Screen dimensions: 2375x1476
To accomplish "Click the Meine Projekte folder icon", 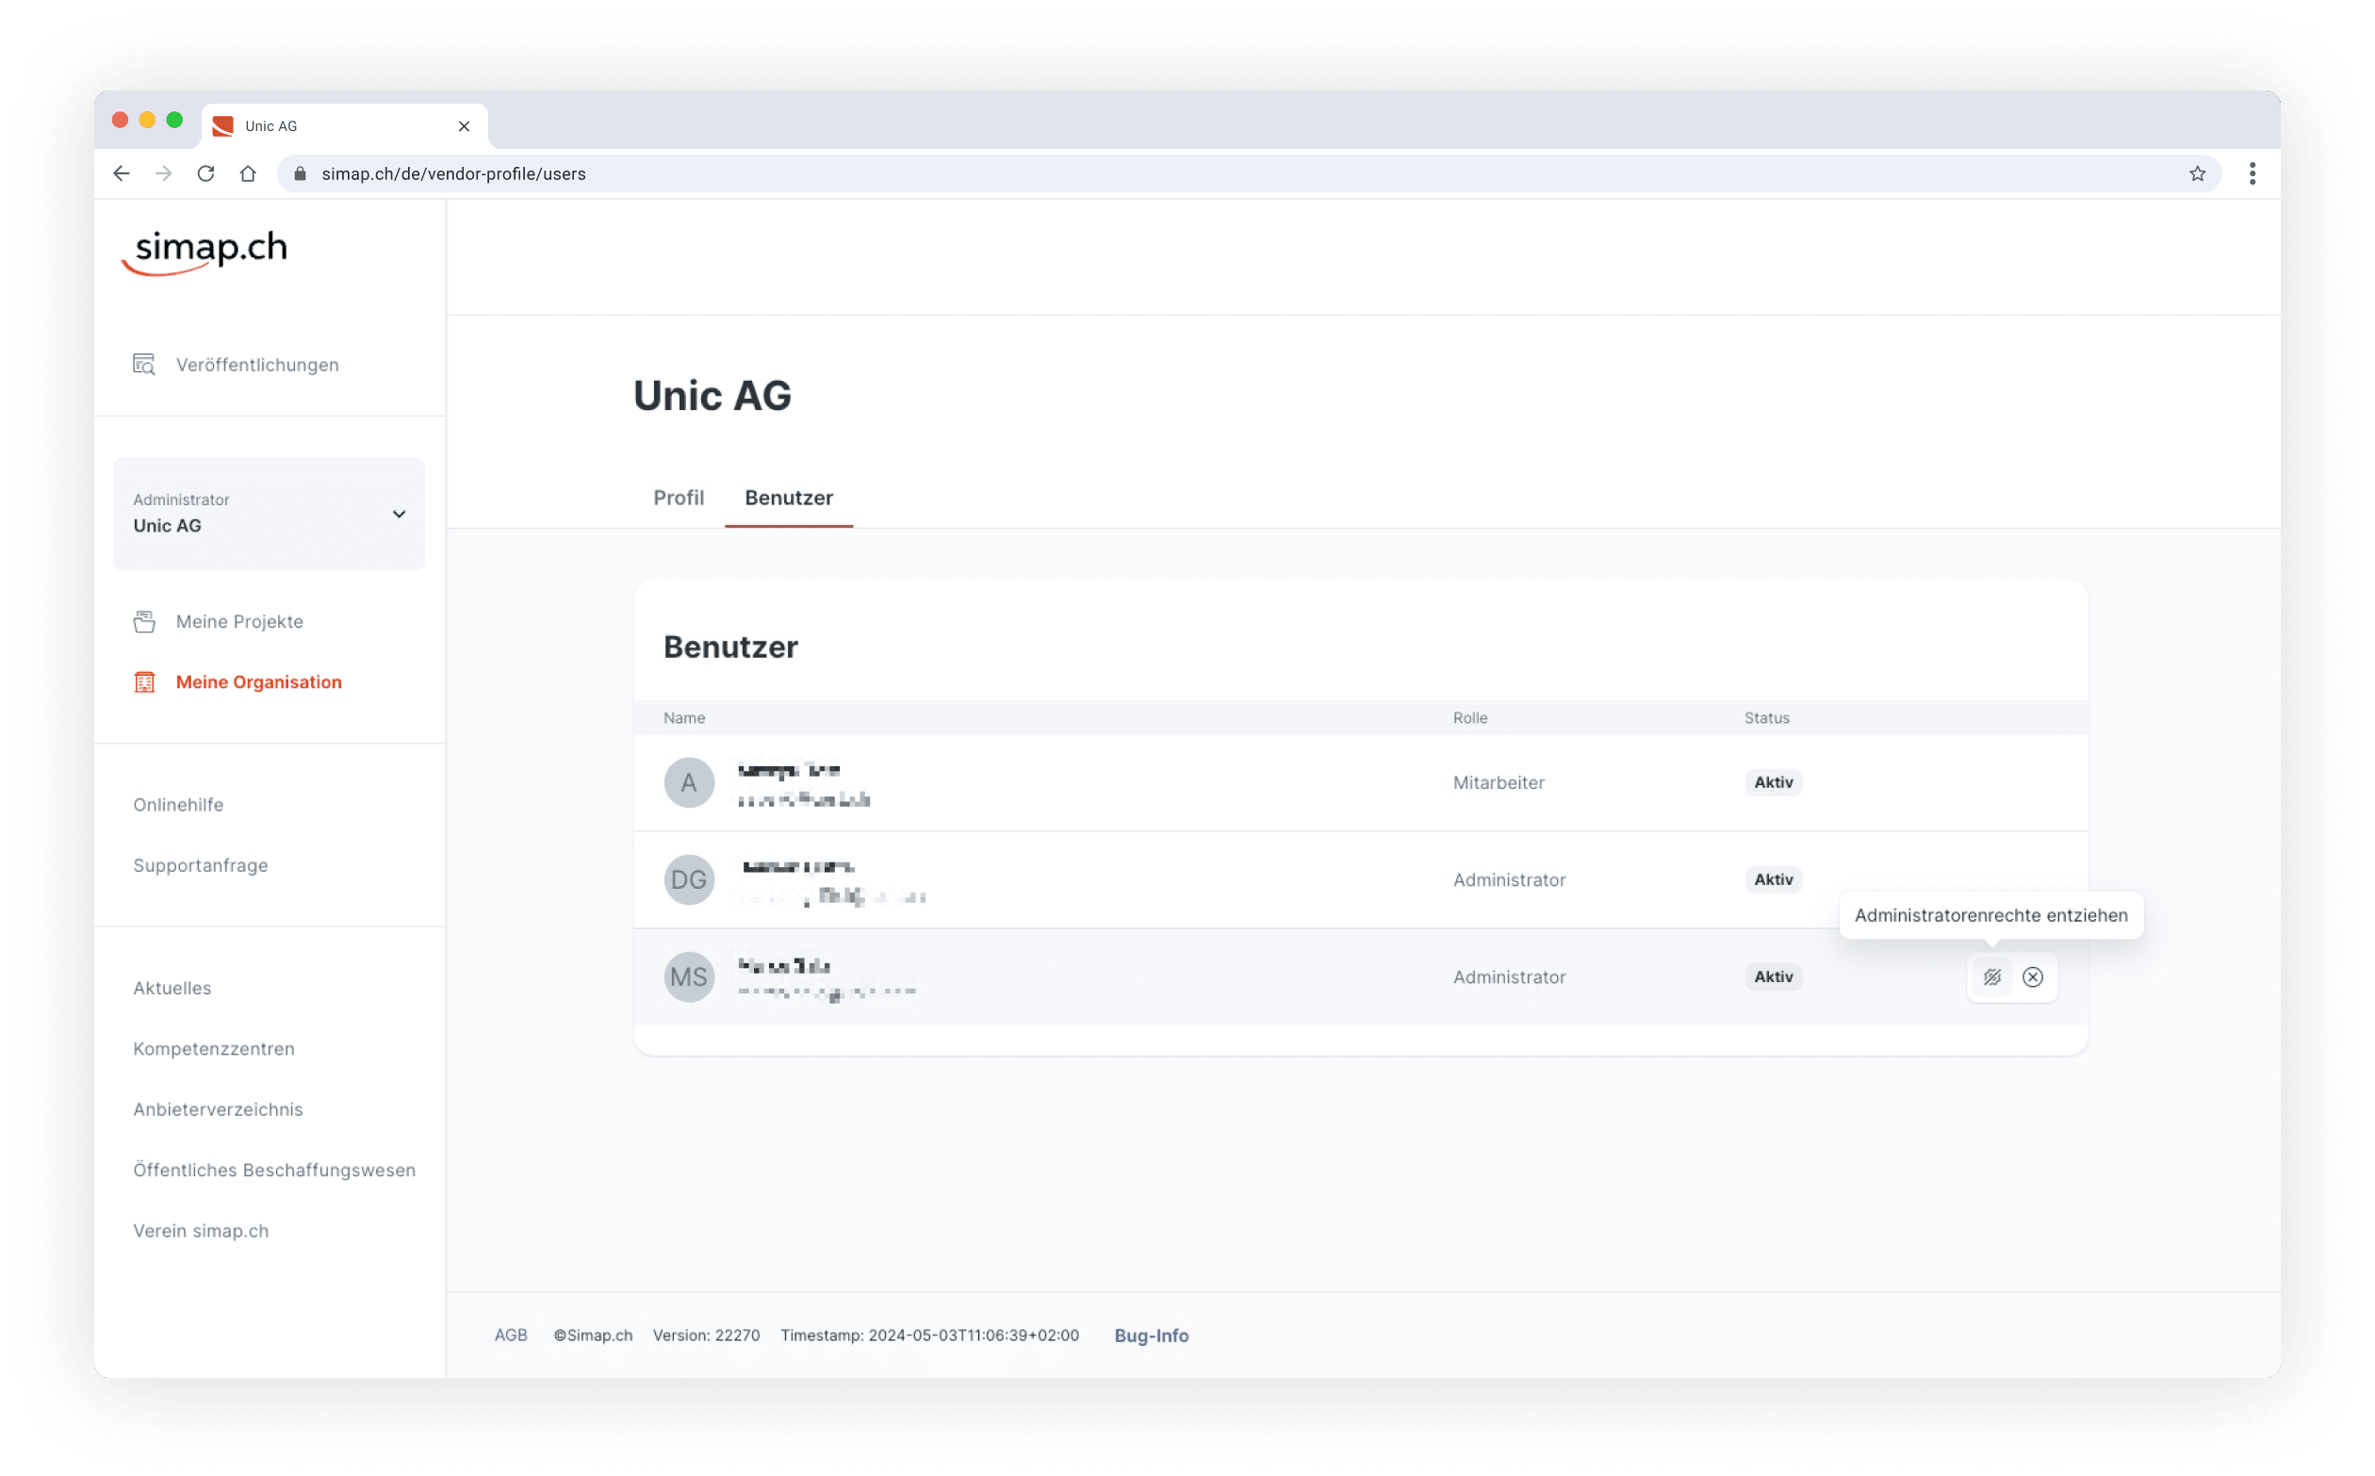I will click(x=144, y=622).
